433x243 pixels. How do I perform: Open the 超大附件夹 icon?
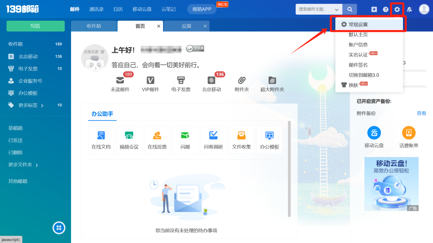point(272,80)
